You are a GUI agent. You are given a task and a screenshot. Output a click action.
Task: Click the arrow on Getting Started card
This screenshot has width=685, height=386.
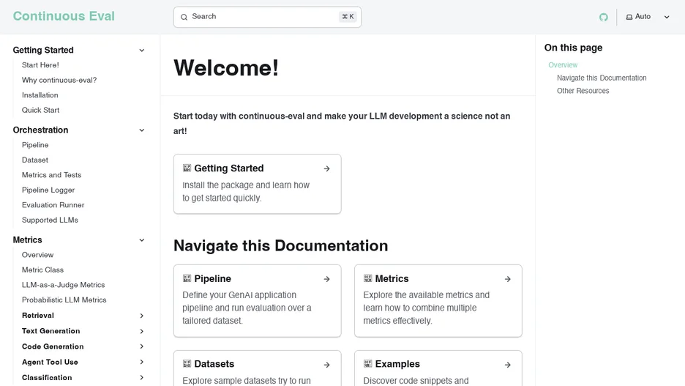pyautogui.click(x=327, y=168)
